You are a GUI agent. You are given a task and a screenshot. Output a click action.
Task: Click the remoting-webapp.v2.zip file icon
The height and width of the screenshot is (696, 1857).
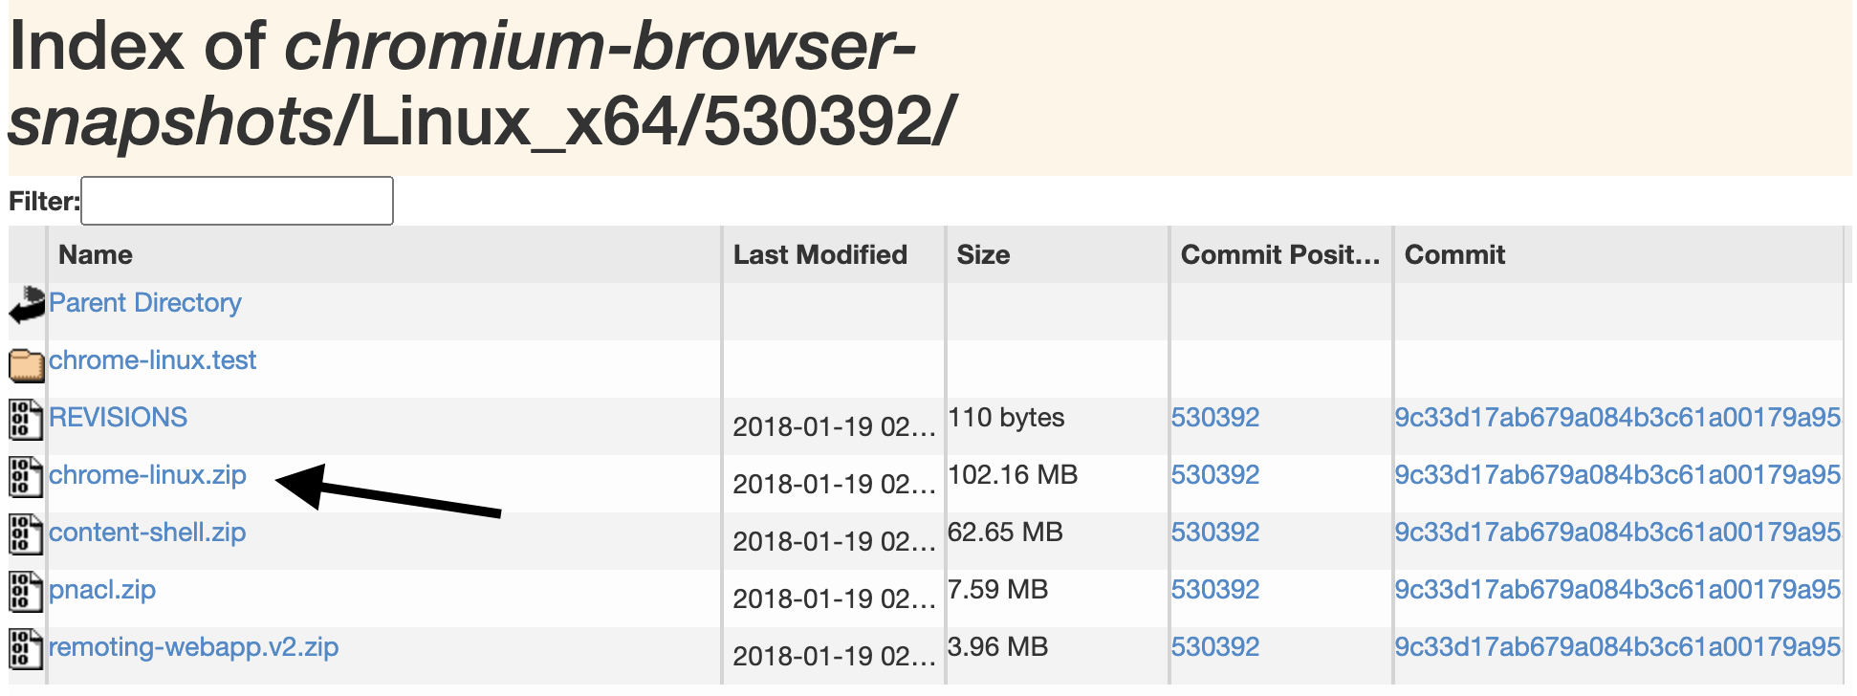click(27, 649)
